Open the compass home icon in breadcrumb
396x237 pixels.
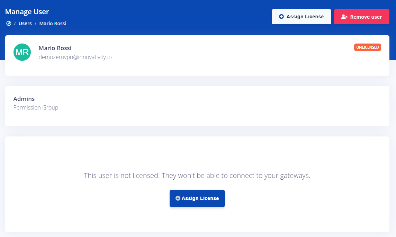coord(9,23)
